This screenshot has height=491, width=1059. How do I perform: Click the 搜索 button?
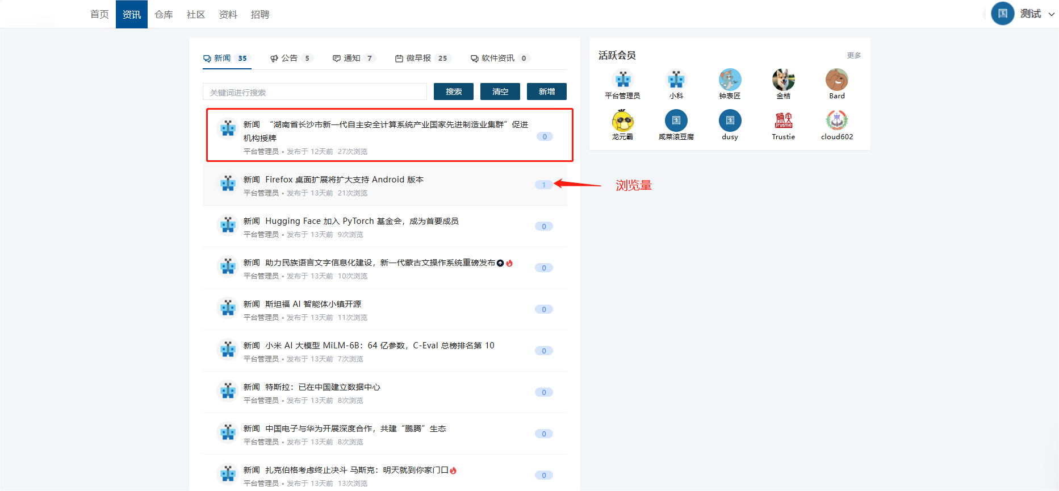[x=453, y=91]
